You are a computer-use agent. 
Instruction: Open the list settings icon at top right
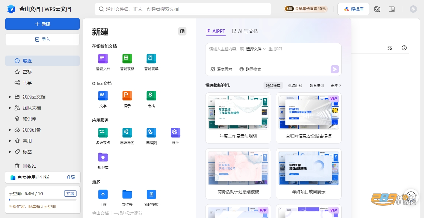(x=390, y=48)
